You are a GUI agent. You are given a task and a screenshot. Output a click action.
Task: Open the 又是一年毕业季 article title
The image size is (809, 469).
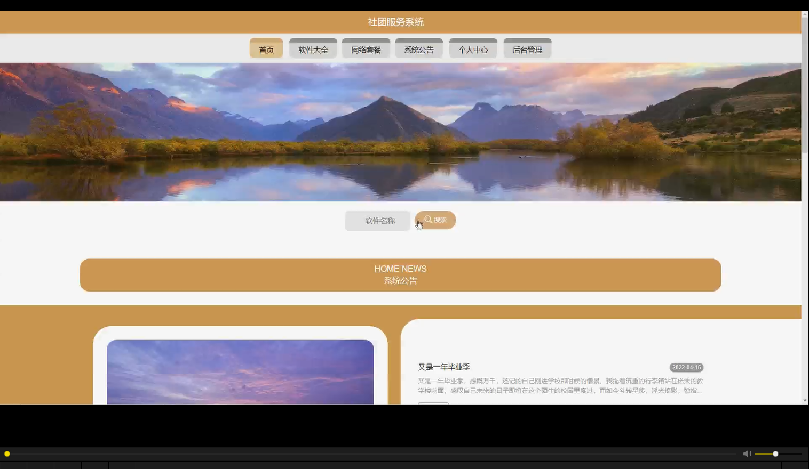point(444,367)
